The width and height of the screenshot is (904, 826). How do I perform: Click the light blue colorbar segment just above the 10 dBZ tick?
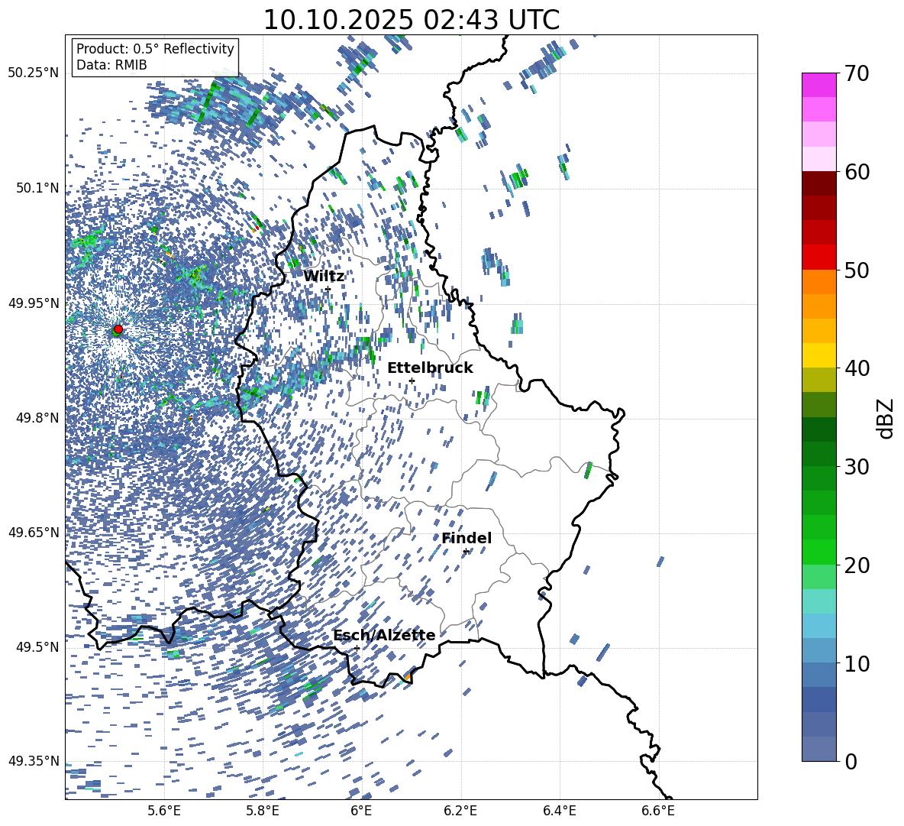pyautogui.click(x=818, y=651)
